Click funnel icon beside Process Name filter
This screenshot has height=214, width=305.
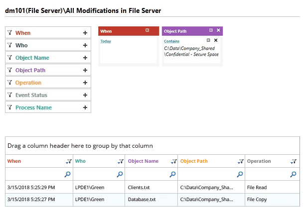point(9,107)
